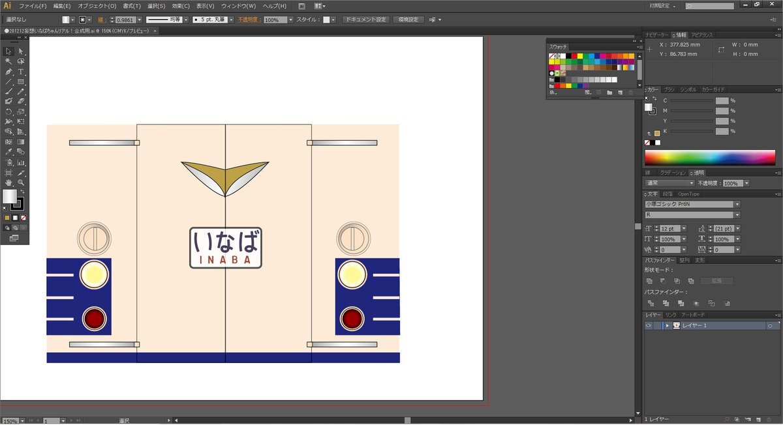This screenshot has width=783, height=425.
Task: Set fill to None in toolbox
Action: point(23,218)
